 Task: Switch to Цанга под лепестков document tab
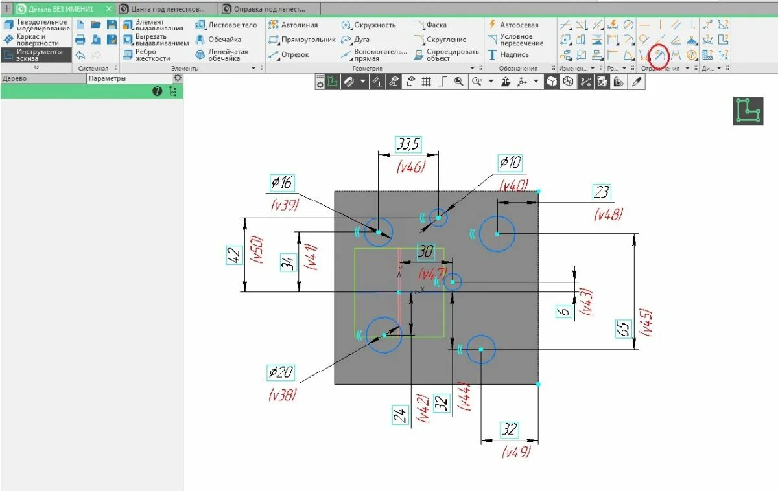click(x=167, y=9)
